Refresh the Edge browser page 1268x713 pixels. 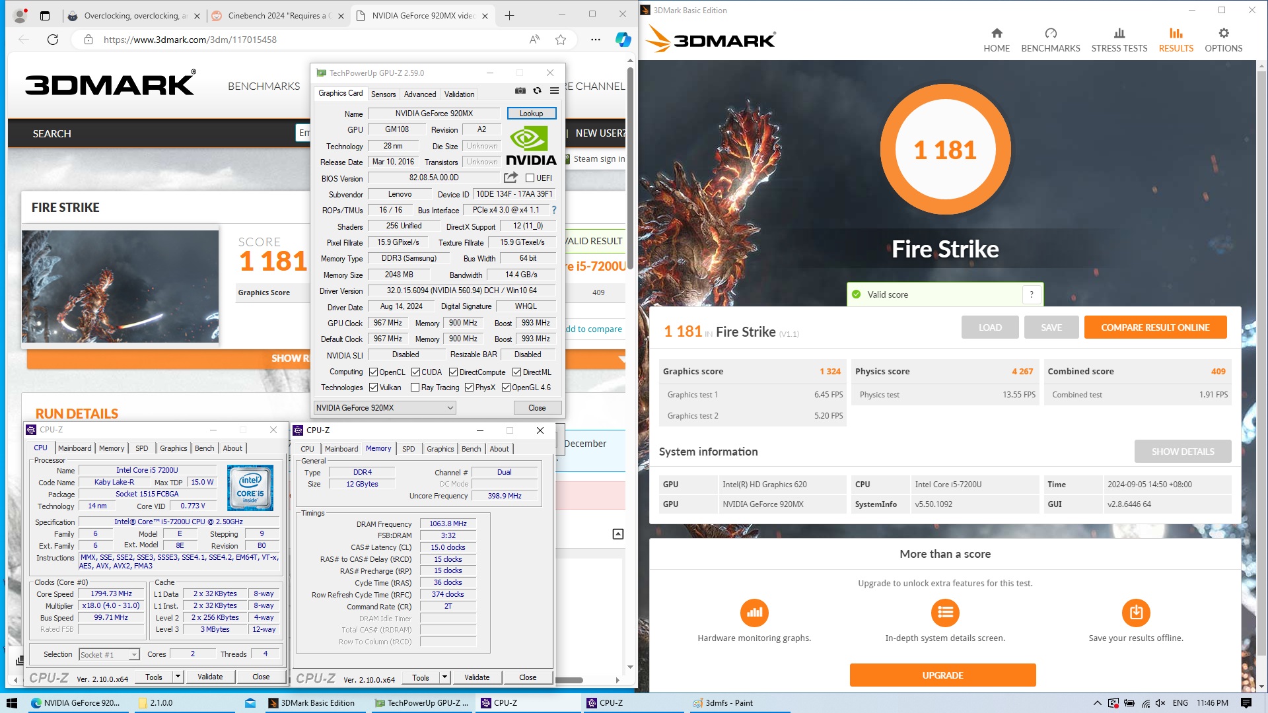tap(53, 40)
